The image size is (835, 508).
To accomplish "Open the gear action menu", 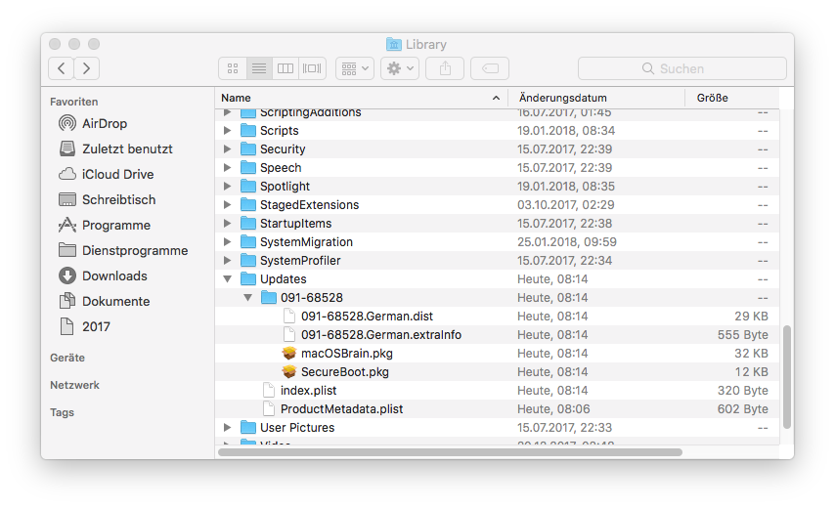I will pyautogui.click(x=400, y=68).
